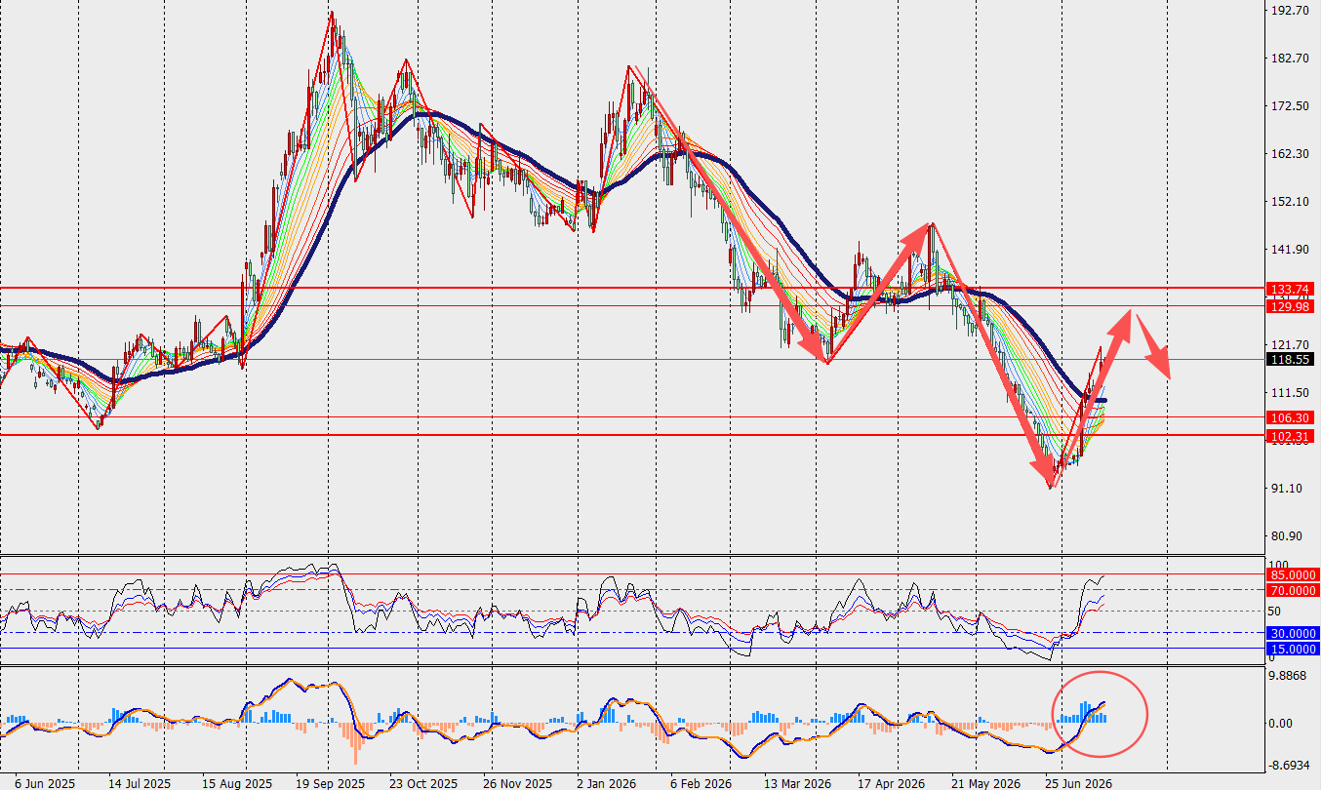Click the 9.8868 MACD scale value

[1290, 676]
